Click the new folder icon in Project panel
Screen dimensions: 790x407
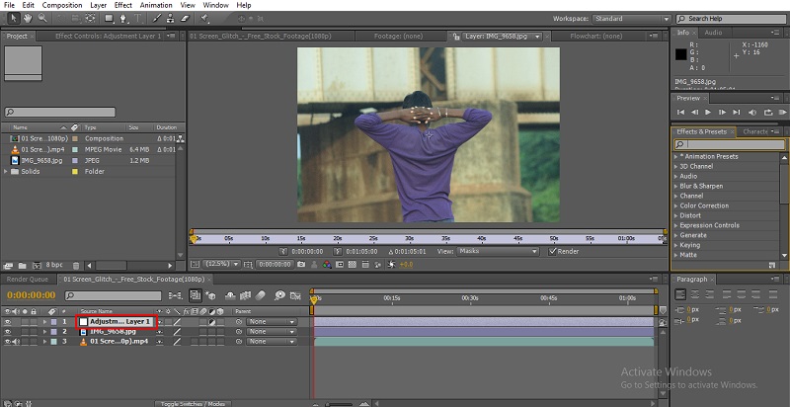[23, 265]
